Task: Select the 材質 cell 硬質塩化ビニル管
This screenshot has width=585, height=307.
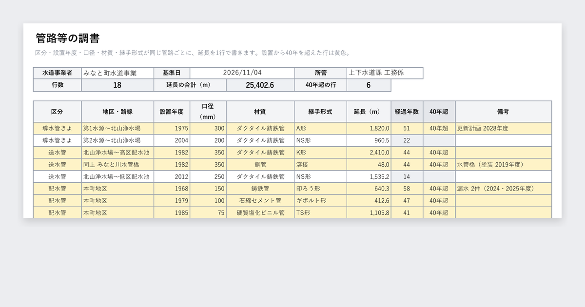Action: coord(260,212)
